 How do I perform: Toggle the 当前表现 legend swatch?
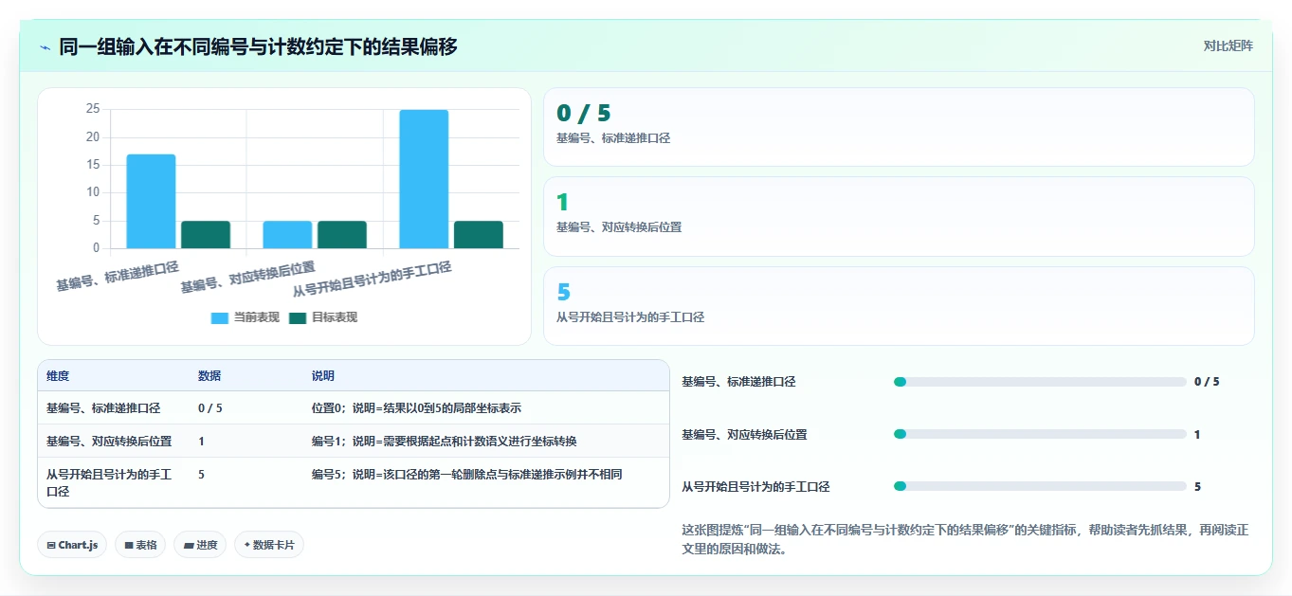click(x=220, y=317)
